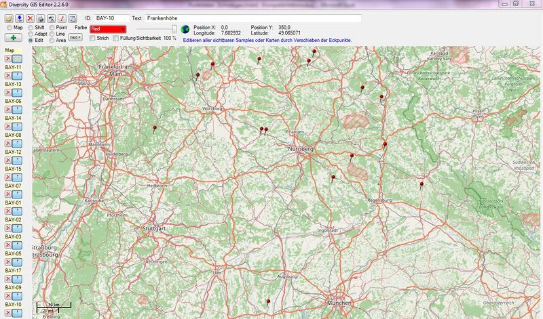Click the blue 'Editieren aller sichtbaren Samples' hint text
This screenshot has width=543, height=319.
click(267, 40)
